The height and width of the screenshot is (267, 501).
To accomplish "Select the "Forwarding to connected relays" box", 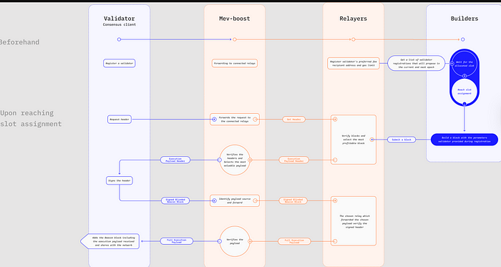I will click(235, 63).
